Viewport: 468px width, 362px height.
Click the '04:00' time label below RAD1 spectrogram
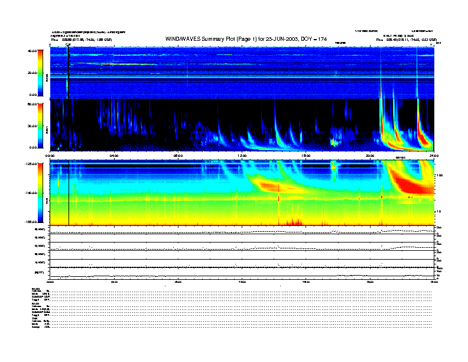[114, 156]
